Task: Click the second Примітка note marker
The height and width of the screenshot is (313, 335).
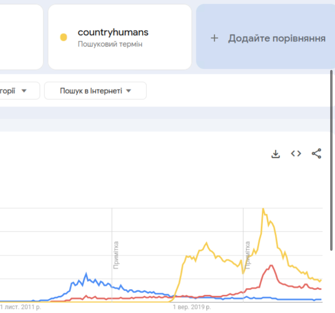Action: (x=247, y=255)
